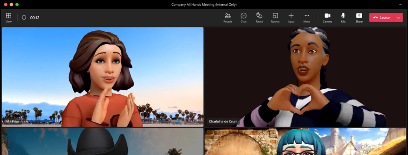This screenshot has width=408, height=155.
Task: Click the yellow macOS minimize button
Action: (x=11, y=5)
